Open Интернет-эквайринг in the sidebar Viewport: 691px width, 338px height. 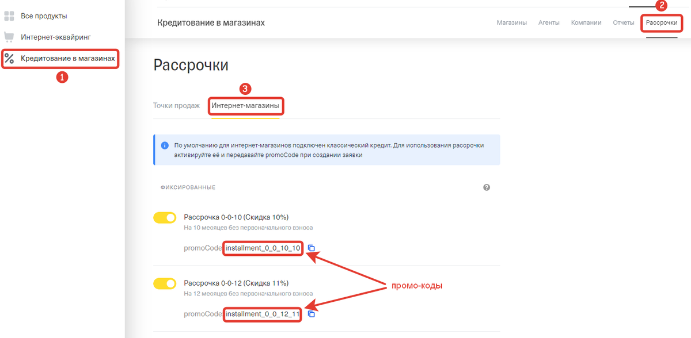(56, 37)
